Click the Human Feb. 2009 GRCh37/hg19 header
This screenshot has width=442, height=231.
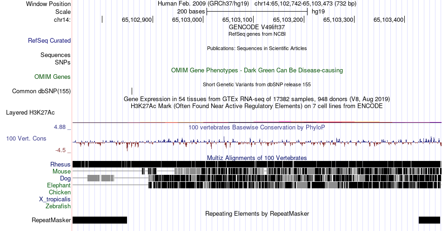(x=203, y=4)
